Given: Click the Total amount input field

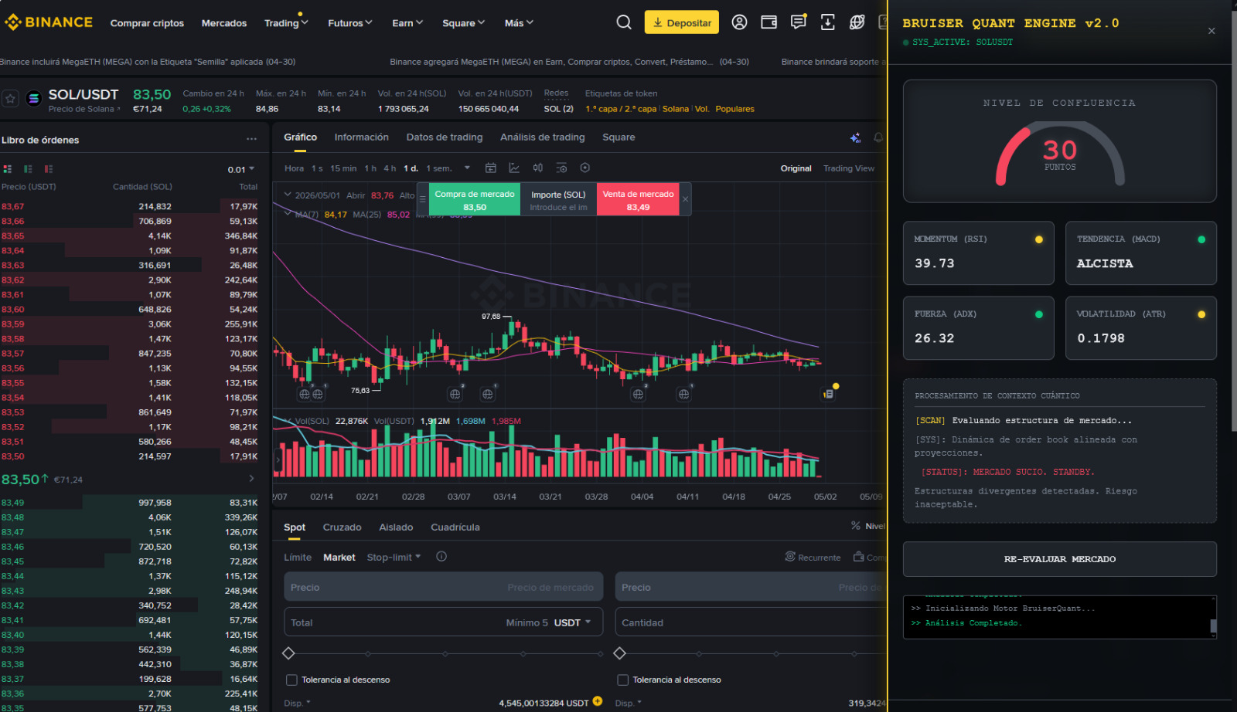Looking at the screenshot, I should coord(443,622).
